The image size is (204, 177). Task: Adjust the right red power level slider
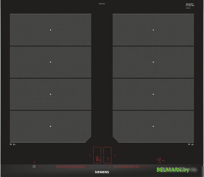tap(131, 167)
